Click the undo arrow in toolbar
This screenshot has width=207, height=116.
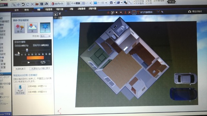[23, 4]
